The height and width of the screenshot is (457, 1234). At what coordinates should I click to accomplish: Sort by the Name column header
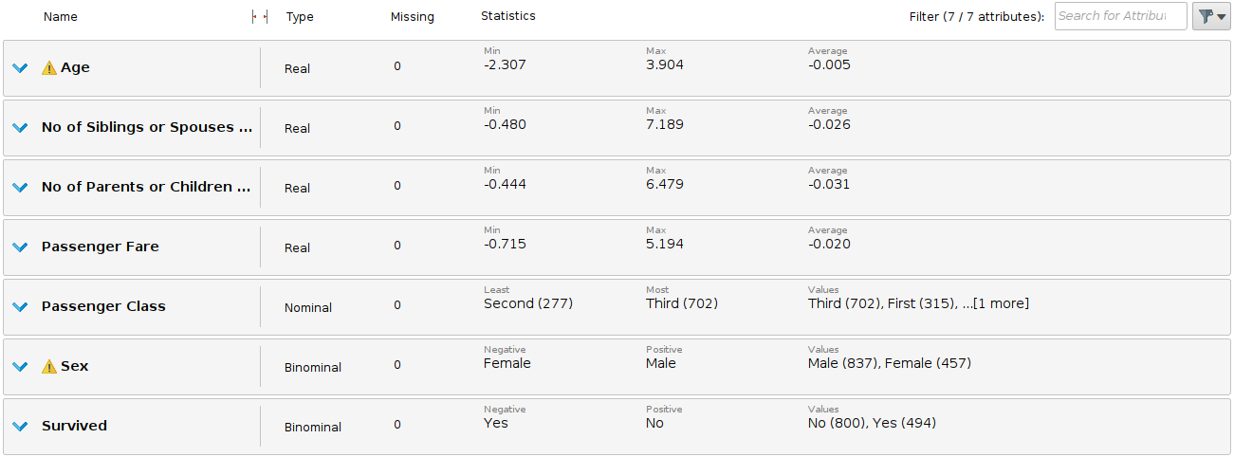point(61,17)
